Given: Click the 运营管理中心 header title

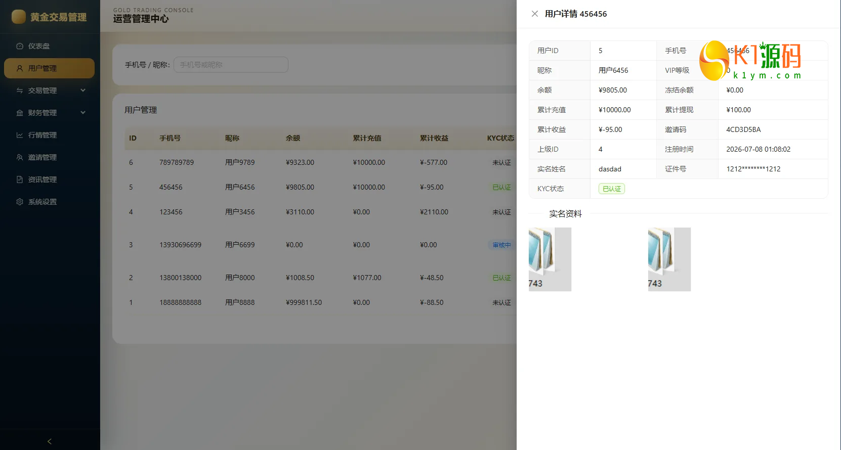Looking at the screenshot, I should (141, 19).
